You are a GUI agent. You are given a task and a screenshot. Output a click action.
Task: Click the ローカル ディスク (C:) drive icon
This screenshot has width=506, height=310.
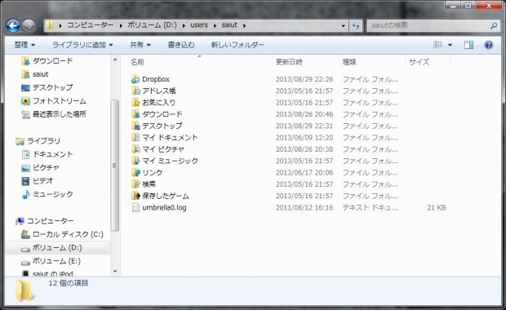click(x=25, y=234)
